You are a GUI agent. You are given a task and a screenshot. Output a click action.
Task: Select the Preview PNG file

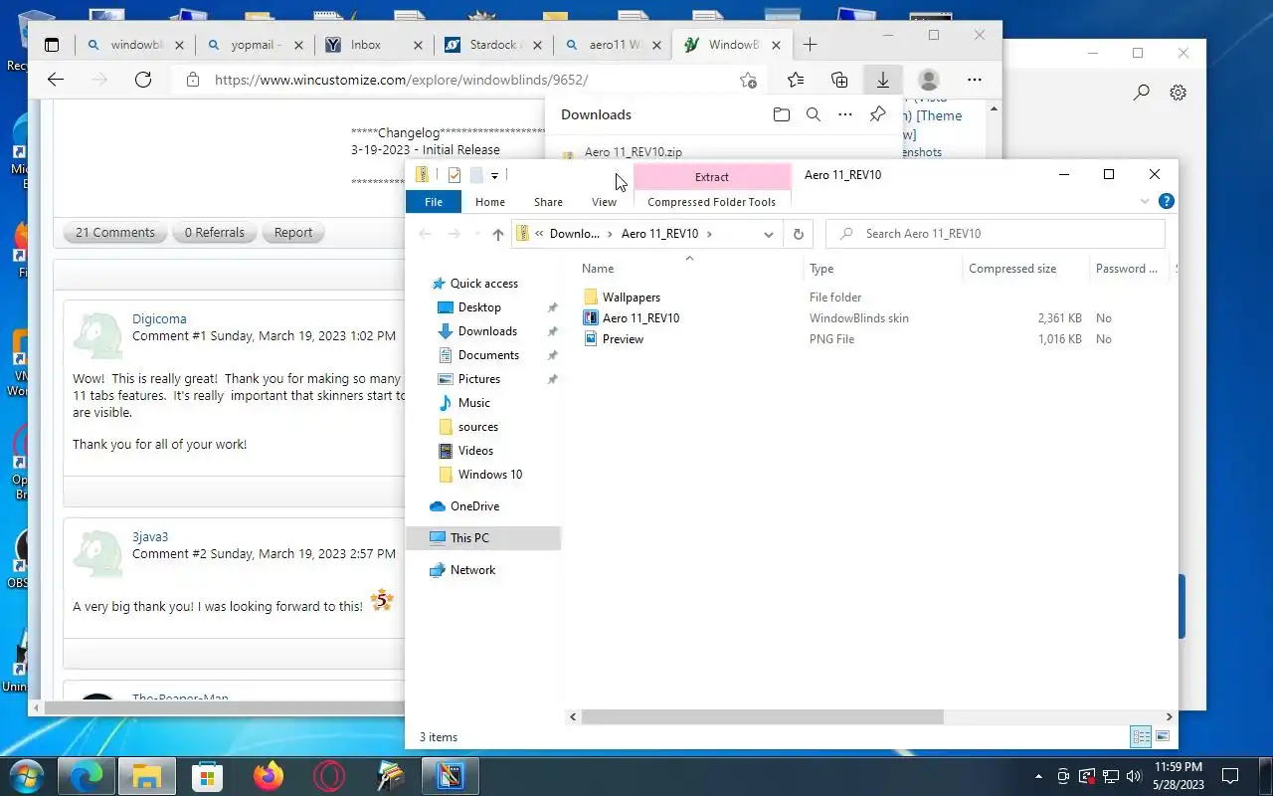623,339
